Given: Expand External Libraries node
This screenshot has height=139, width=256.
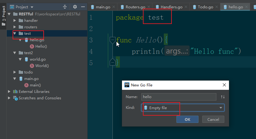Looking at the screenshot, I should click(9, 91).
